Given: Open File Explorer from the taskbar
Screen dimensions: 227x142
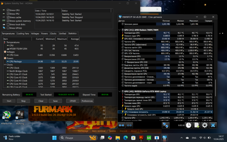Looking at the screenshot, I should click(x=118, y=138).
